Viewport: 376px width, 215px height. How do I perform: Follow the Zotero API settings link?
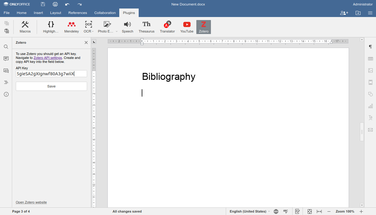coord(48,58)
